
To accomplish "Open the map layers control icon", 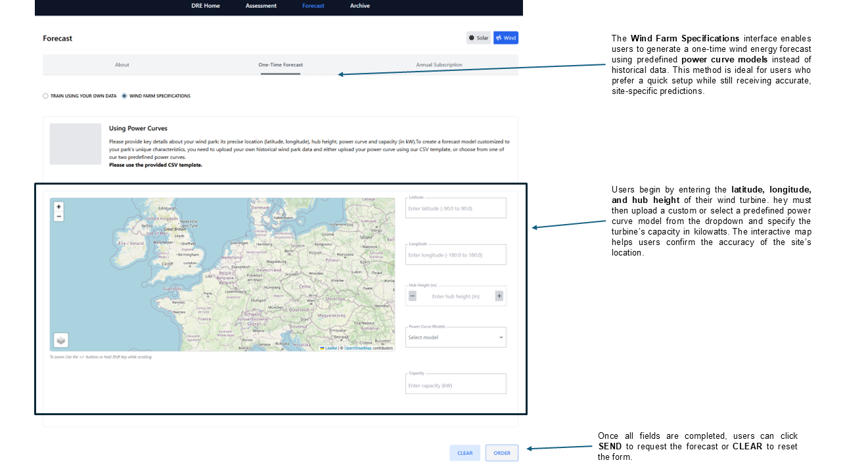I will 60,340.
